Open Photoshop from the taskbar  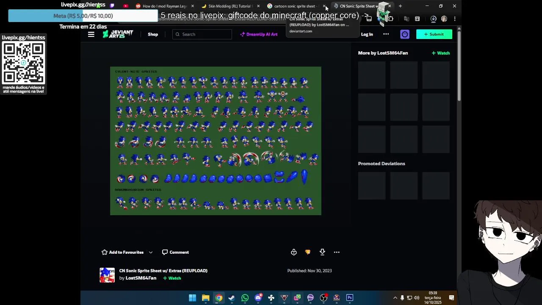pos(350,298)
